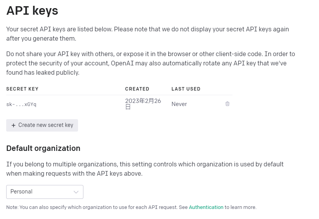Click the Never last used value

179,104
